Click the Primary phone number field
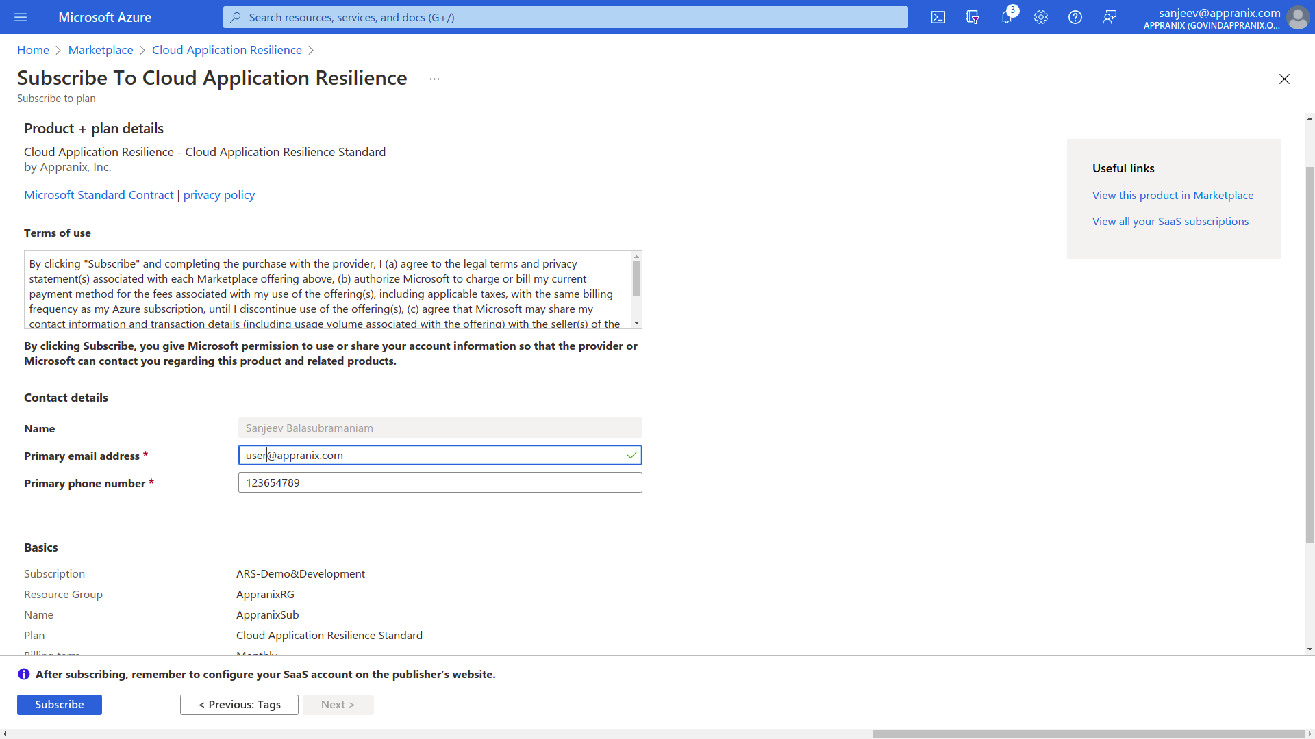 (x=440, y=482)
